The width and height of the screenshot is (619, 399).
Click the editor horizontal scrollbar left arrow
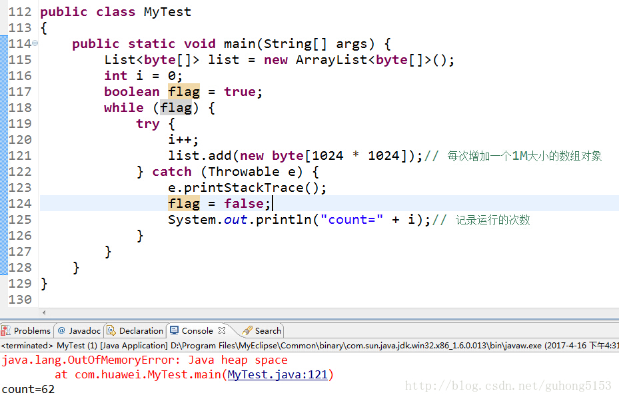(44, 312)
